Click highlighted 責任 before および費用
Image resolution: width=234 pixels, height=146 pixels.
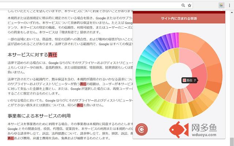click(x=11, y=138)
